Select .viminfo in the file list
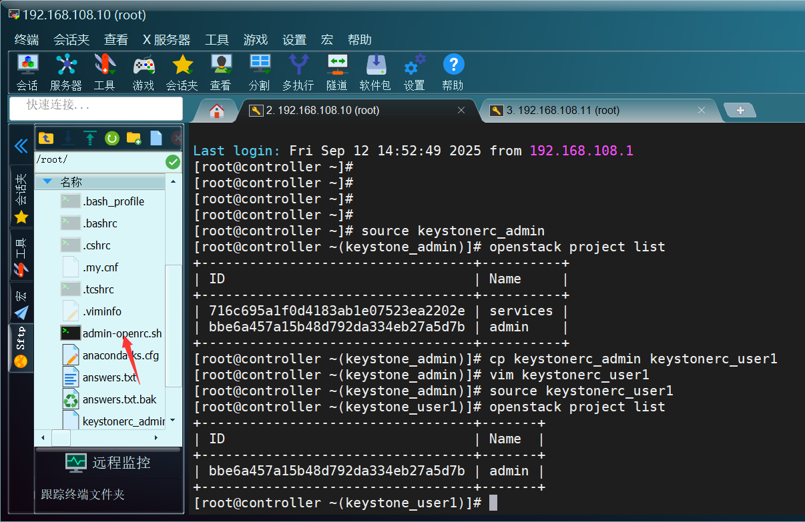Viewport: 805px width, 522px height. (102, 311)
